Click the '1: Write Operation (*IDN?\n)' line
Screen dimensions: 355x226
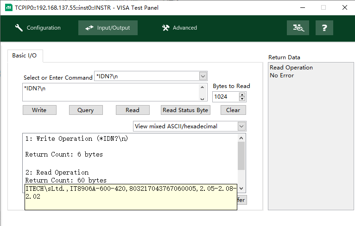[76, 138]
